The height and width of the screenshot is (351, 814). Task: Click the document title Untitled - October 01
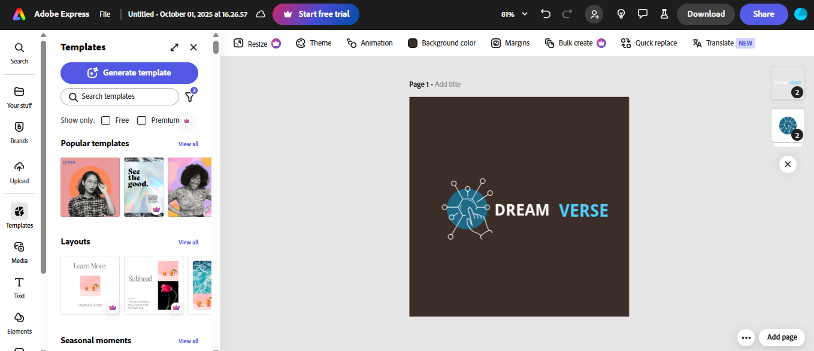coord(187,14)
